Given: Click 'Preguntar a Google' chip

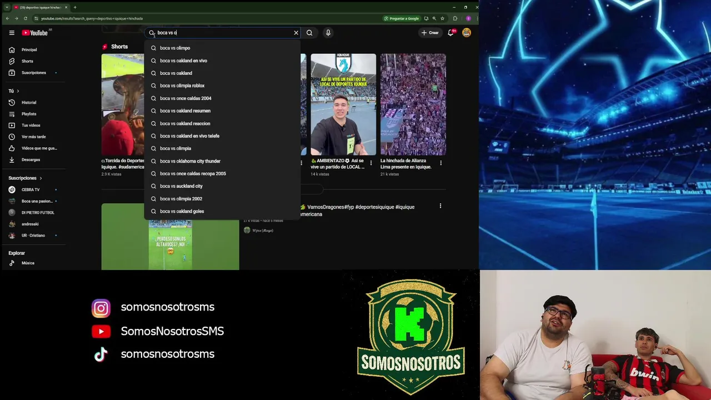Looking at the screenshot, I should coord(401,18).
